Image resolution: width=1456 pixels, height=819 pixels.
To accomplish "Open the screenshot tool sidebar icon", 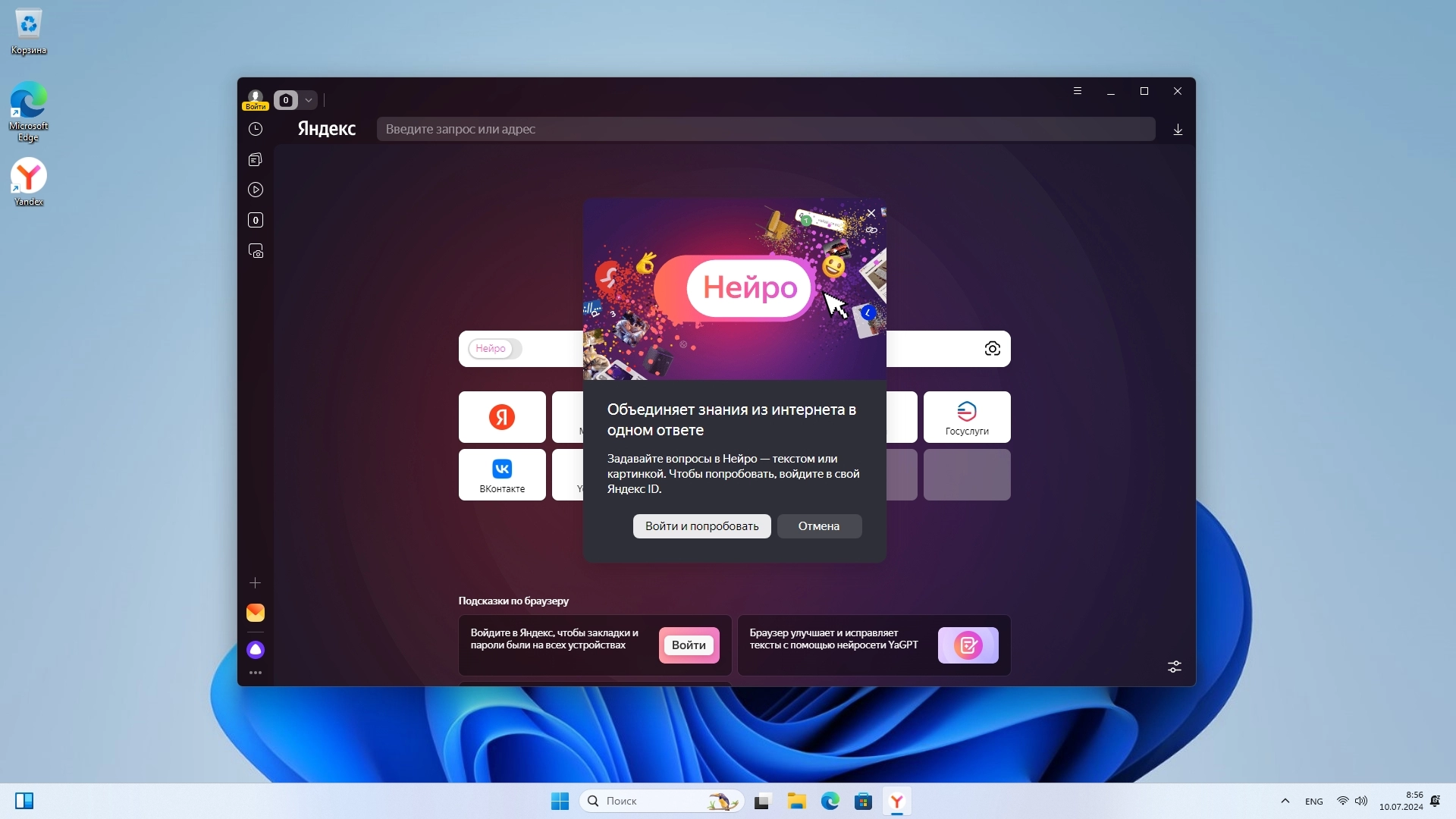I will [256, 251].
